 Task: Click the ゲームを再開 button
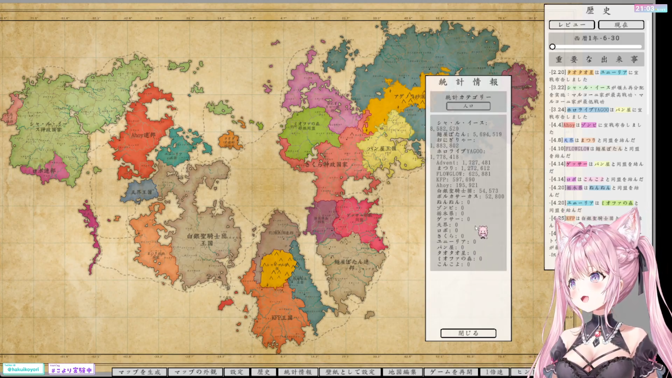coord(451,372)
